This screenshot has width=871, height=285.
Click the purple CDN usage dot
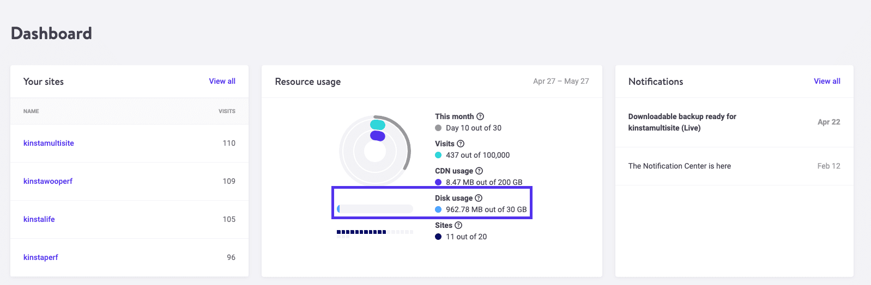pyautogui.click(x=438, y=182)
